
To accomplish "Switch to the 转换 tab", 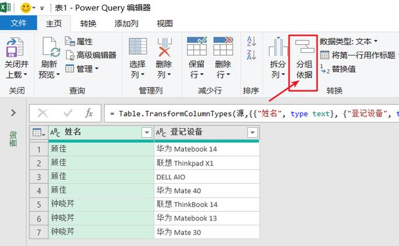I will point(88,24).
